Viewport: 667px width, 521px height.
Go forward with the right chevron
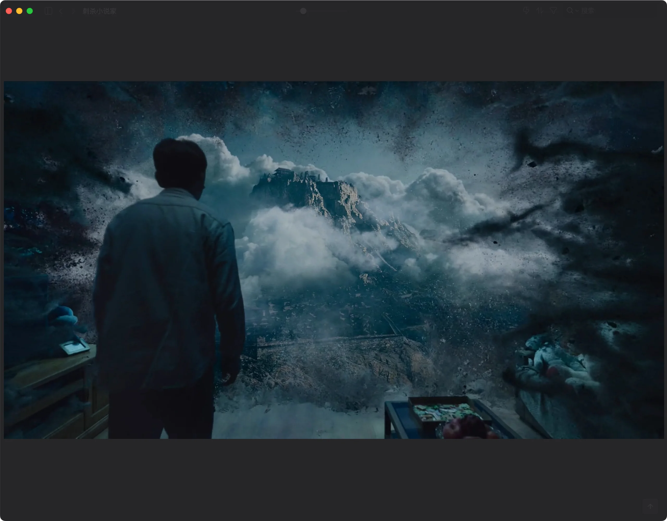point(73,11)
